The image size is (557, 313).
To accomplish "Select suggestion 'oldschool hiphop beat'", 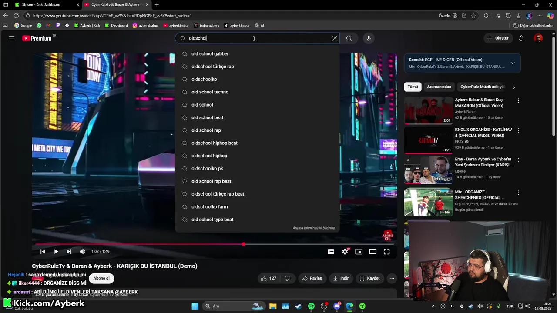I will 257,143.
